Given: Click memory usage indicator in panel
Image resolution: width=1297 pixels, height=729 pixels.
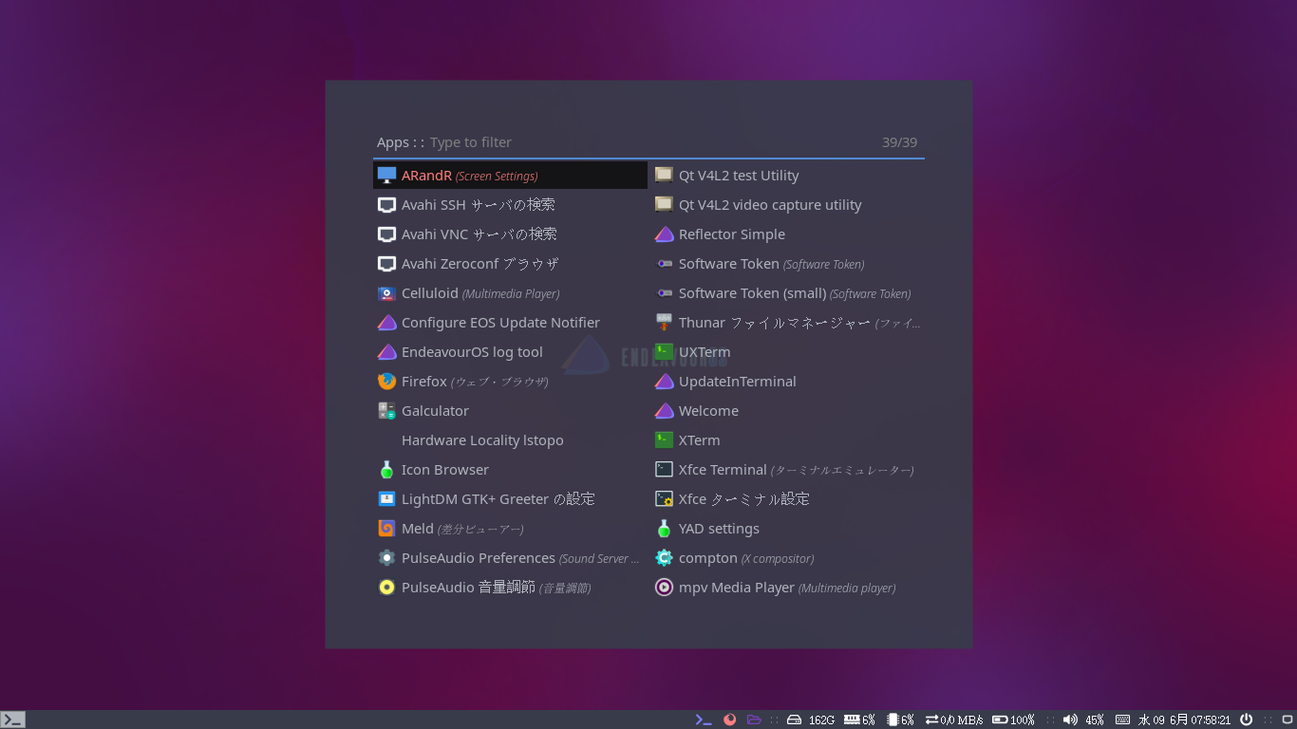Looking at the screenshot, I should coord(859,720).
